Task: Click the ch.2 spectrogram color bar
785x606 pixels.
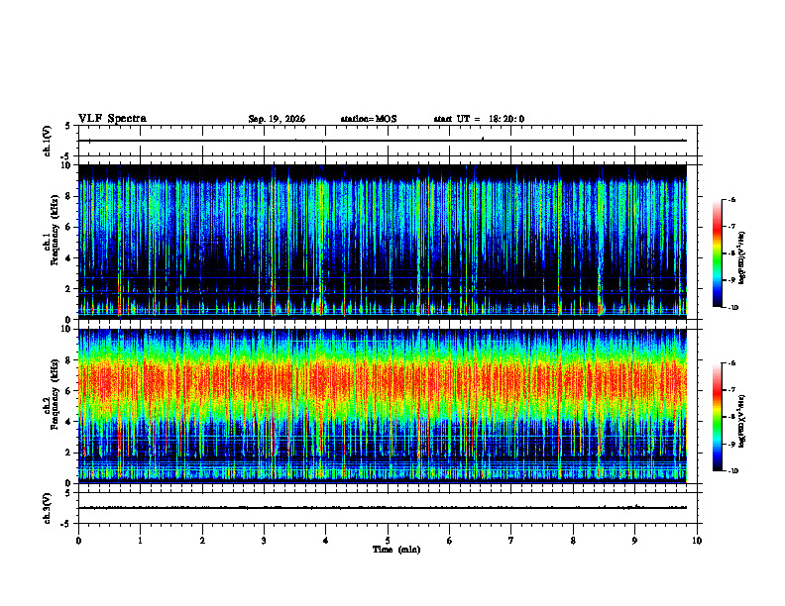Action: (717, 417)
